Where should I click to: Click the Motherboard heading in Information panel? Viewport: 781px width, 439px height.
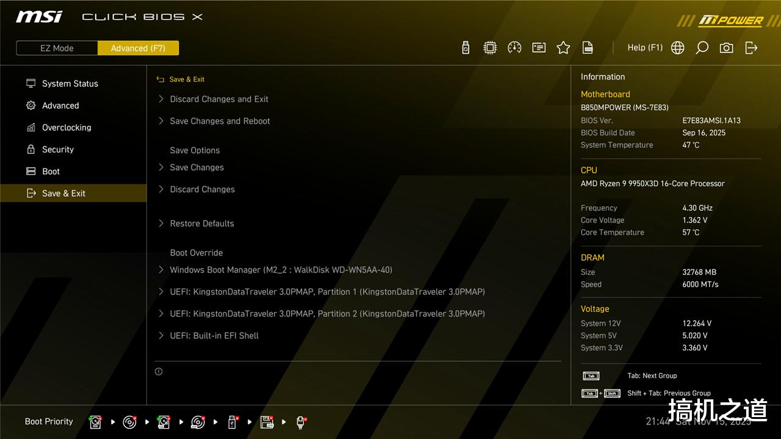click(605, 94)
